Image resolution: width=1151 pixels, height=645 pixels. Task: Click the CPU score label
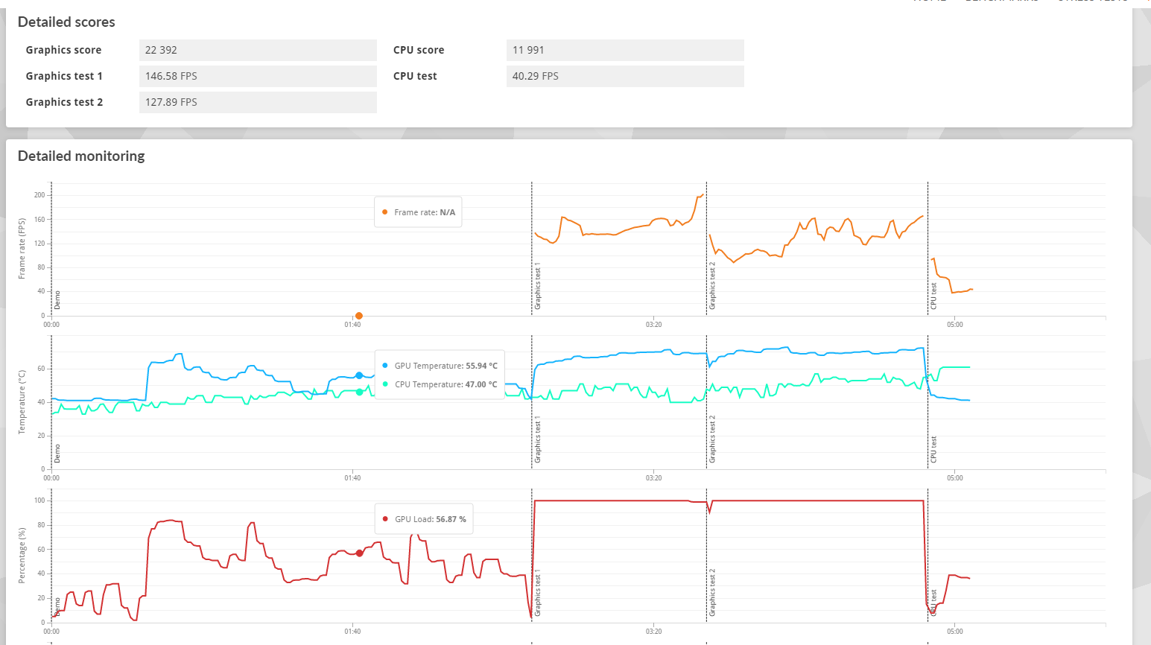419,50
